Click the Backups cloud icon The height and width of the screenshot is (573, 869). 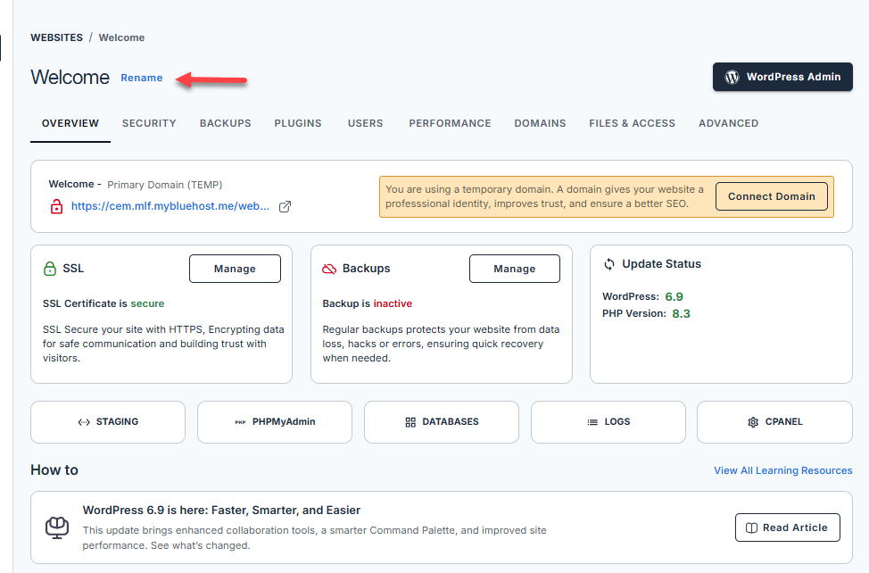pos(329,269)
